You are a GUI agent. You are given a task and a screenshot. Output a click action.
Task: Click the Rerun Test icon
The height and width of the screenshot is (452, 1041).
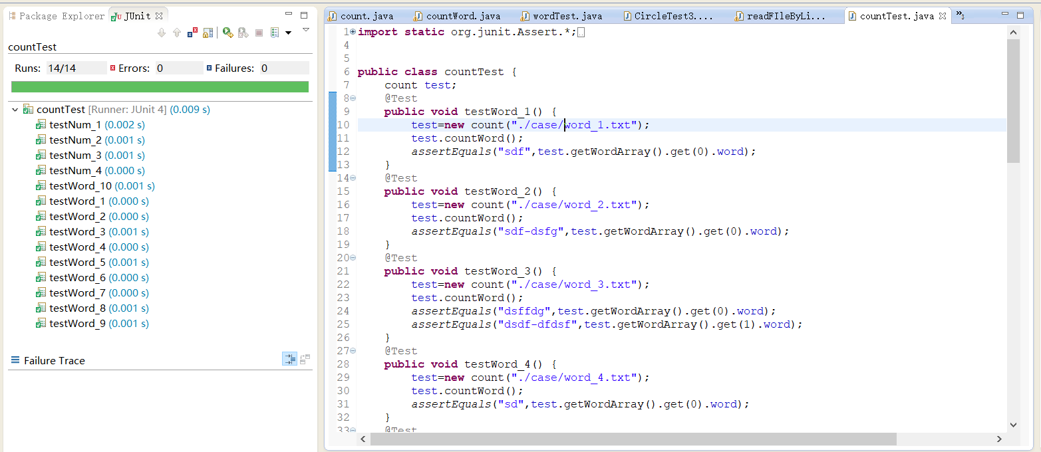pos(227,33)
